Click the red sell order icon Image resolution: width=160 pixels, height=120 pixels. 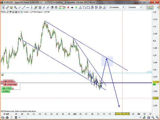[19, 12]
